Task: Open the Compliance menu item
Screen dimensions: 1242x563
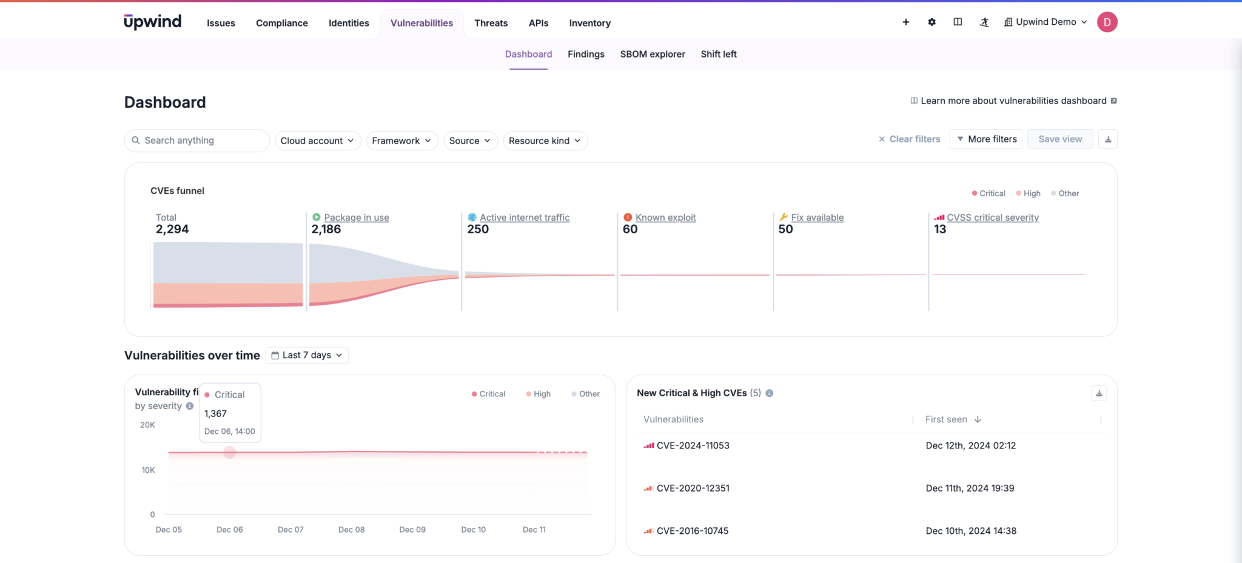Action: point(281,23)
